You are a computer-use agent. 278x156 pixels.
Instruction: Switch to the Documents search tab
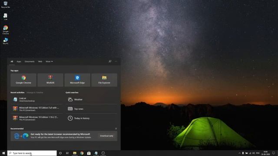point(30,62)
